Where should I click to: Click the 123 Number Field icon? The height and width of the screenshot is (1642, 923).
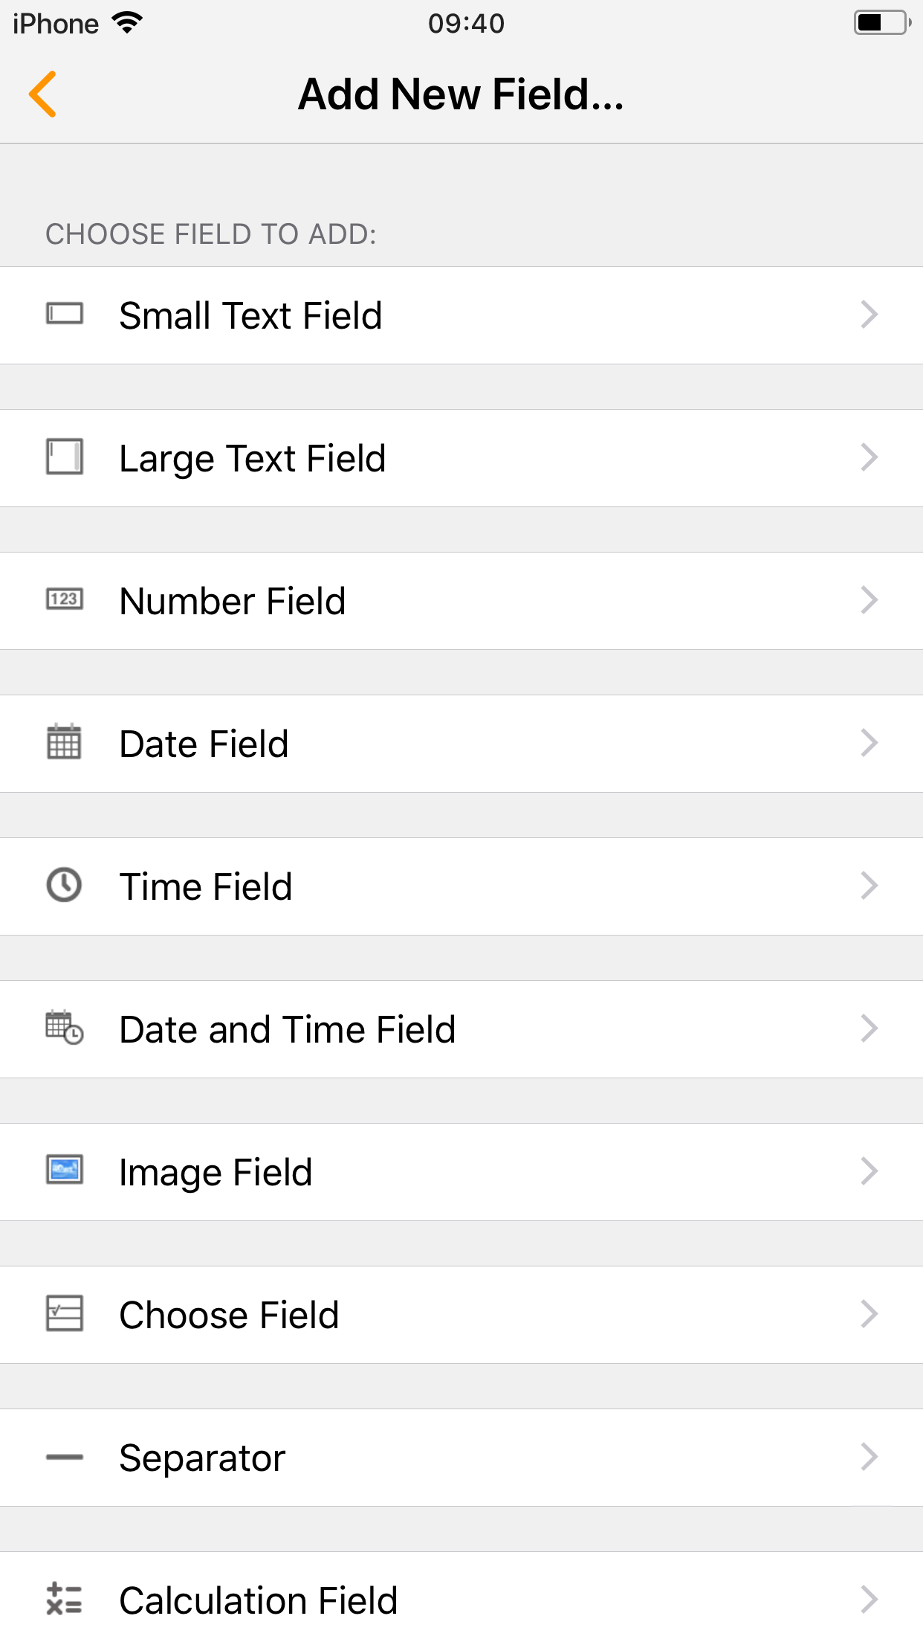[x=65, y=599]
